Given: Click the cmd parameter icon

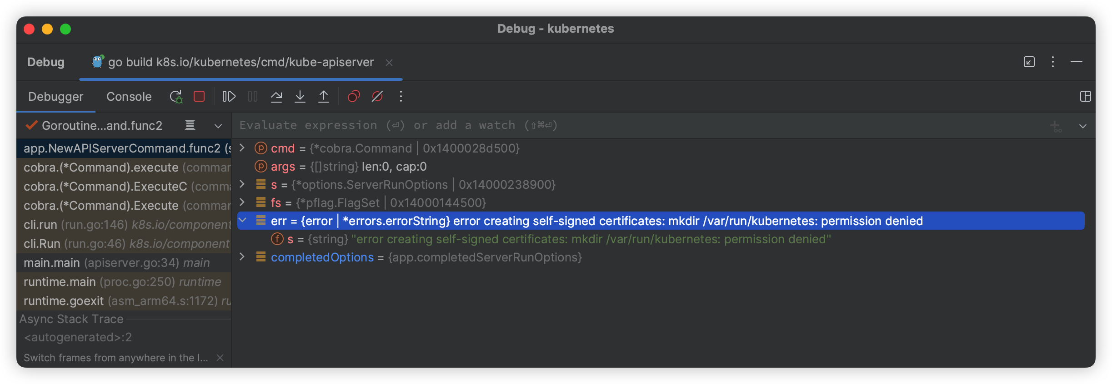Looking at the screenshot, I should click(261, 148).
